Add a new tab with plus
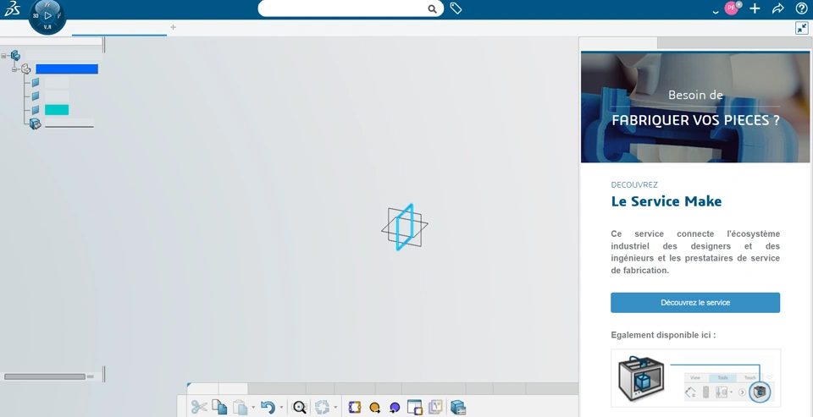Image resolution: width=813 pixels, height=417 pixels. [173, 27]
